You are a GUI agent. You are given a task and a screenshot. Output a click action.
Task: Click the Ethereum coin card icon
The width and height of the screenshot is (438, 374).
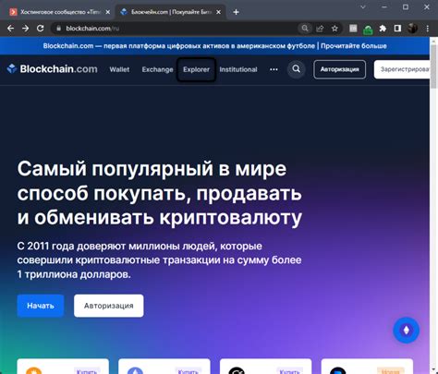pyautogui.click(x=135, y=370)
